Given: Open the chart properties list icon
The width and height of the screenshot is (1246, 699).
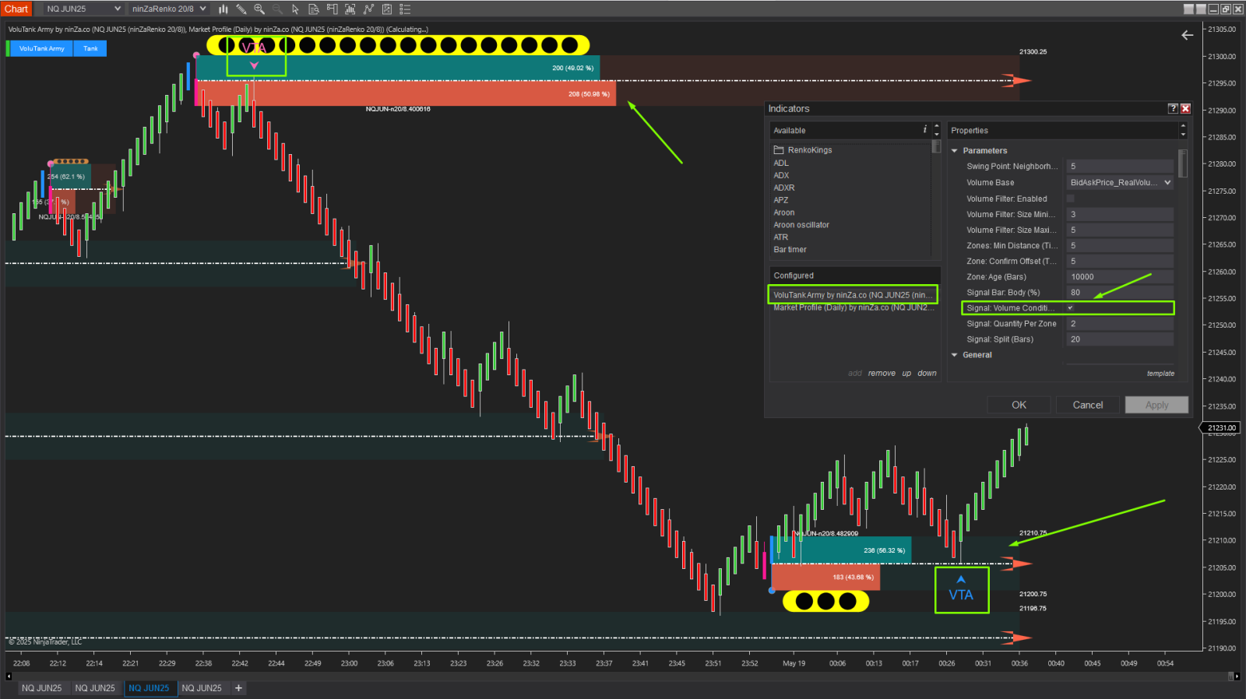Looking at the screenshot, I should [x=405, y=9].
